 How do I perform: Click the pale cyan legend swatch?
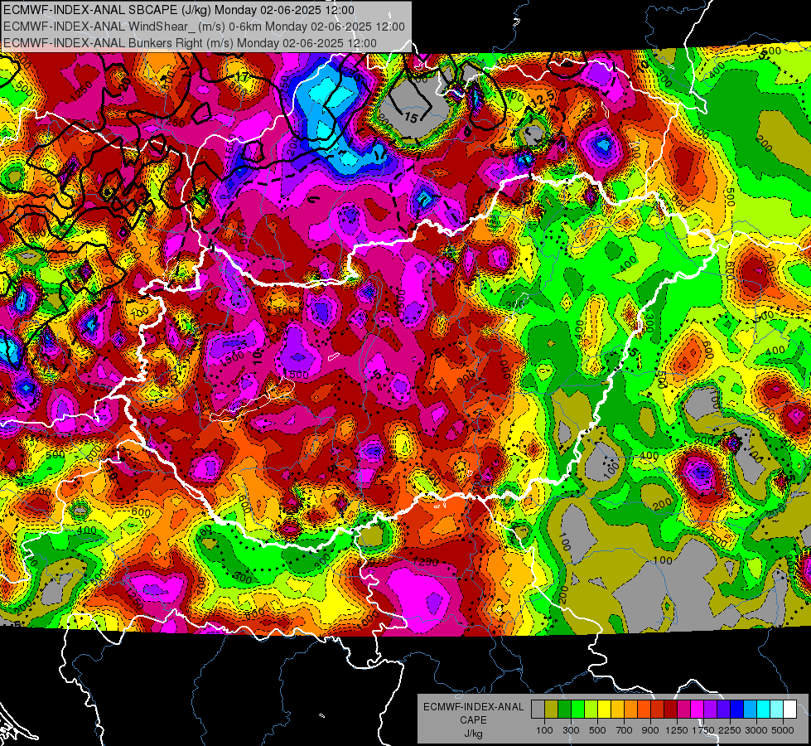(x=777, y=710)
